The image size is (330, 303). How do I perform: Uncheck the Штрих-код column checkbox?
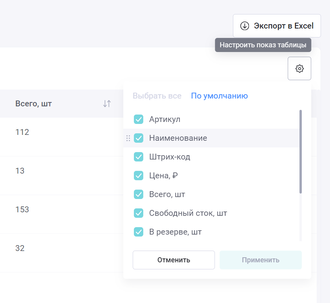click(139, 157)
